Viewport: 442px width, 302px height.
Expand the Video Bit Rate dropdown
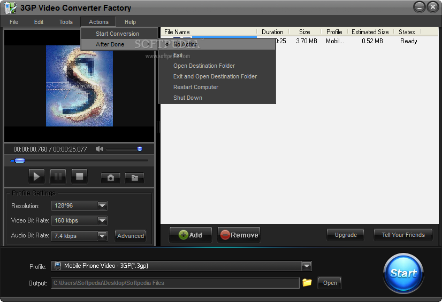click(102, 220)
